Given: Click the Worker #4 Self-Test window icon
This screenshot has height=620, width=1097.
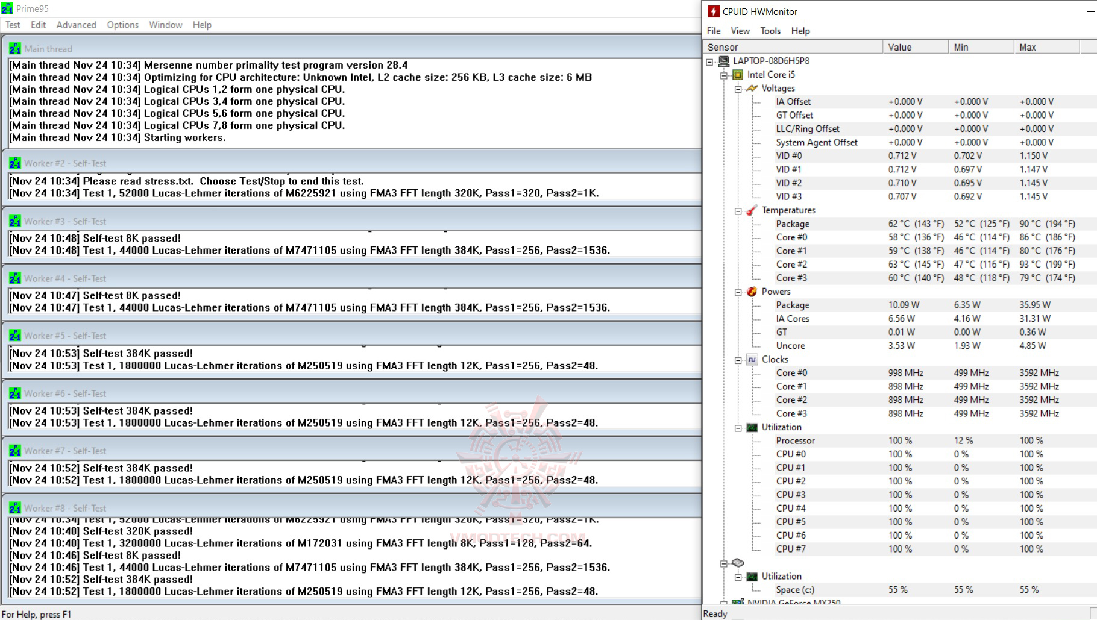Looking at the screenshot, I should 15,278.
